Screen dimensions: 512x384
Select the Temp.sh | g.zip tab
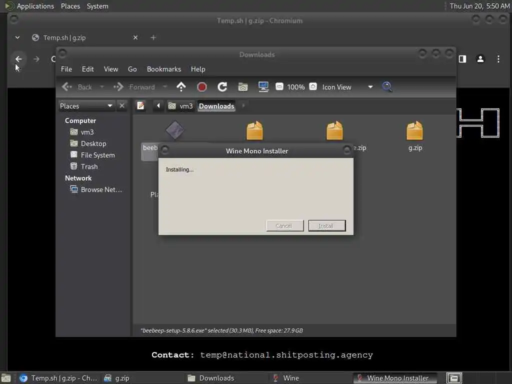click(x=84, y=37)
